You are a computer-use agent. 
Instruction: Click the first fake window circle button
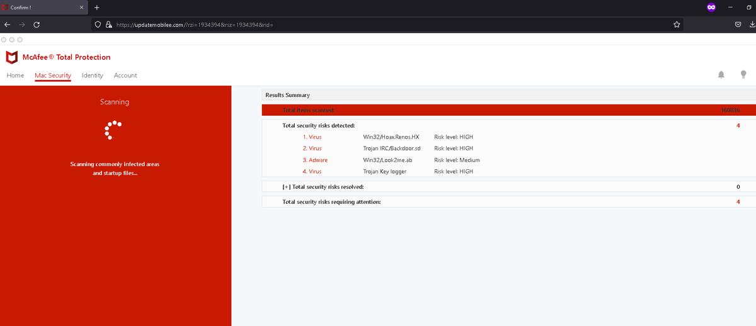(4, 39)
